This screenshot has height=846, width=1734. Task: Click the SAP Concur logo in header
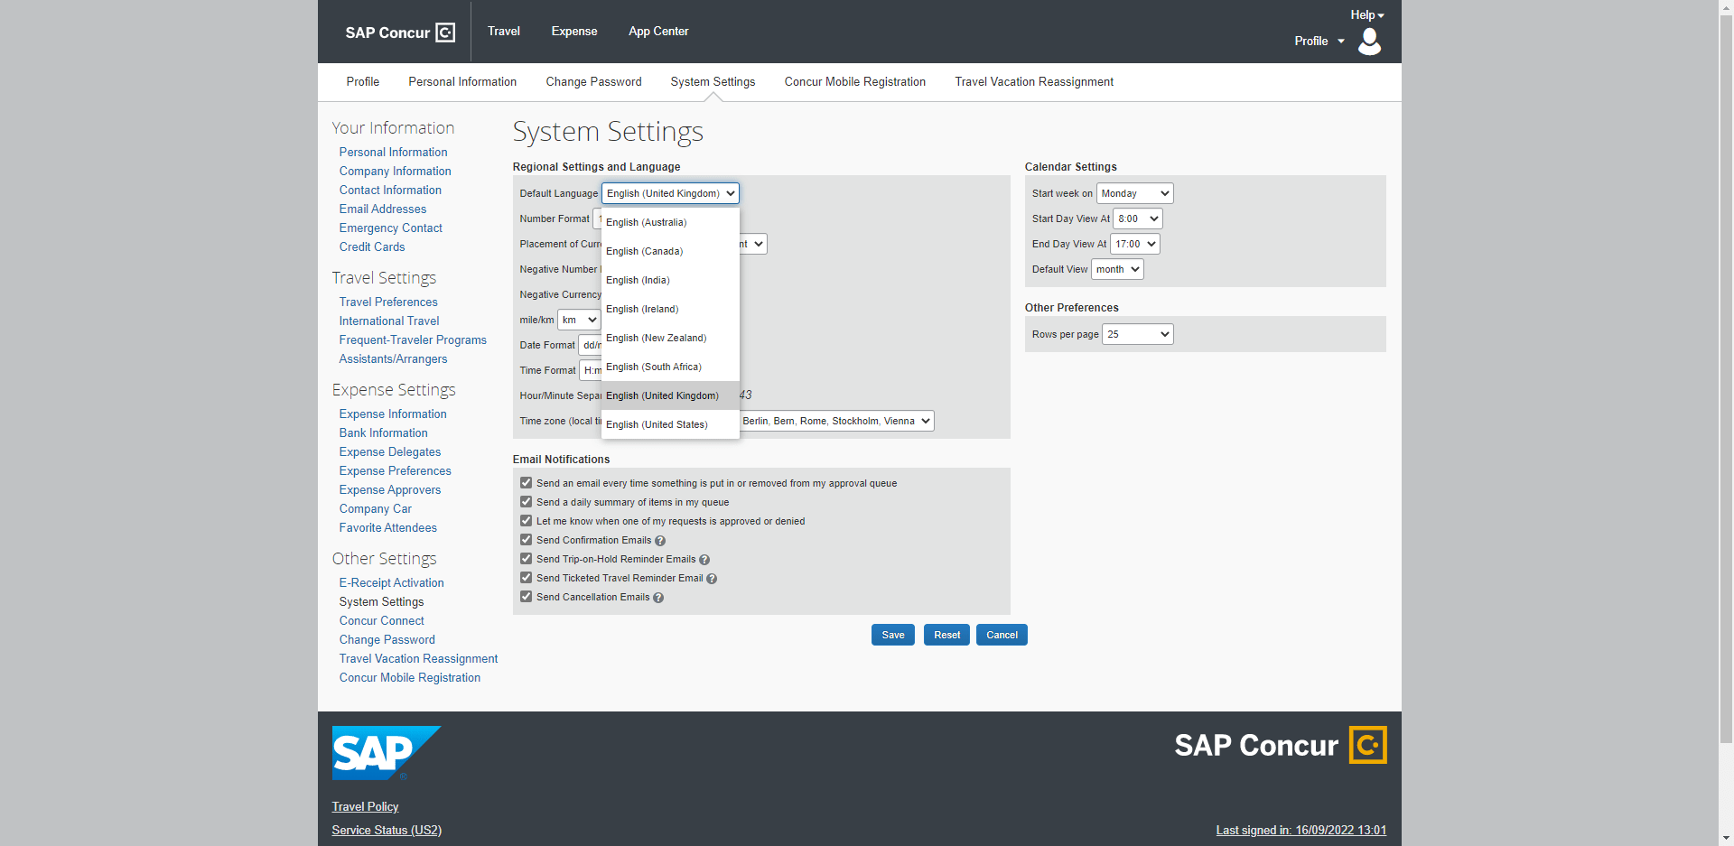tap(400, 33)
